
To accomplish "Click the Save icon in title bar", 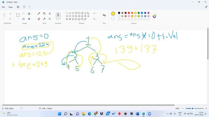I will click(x=18, y=7).
